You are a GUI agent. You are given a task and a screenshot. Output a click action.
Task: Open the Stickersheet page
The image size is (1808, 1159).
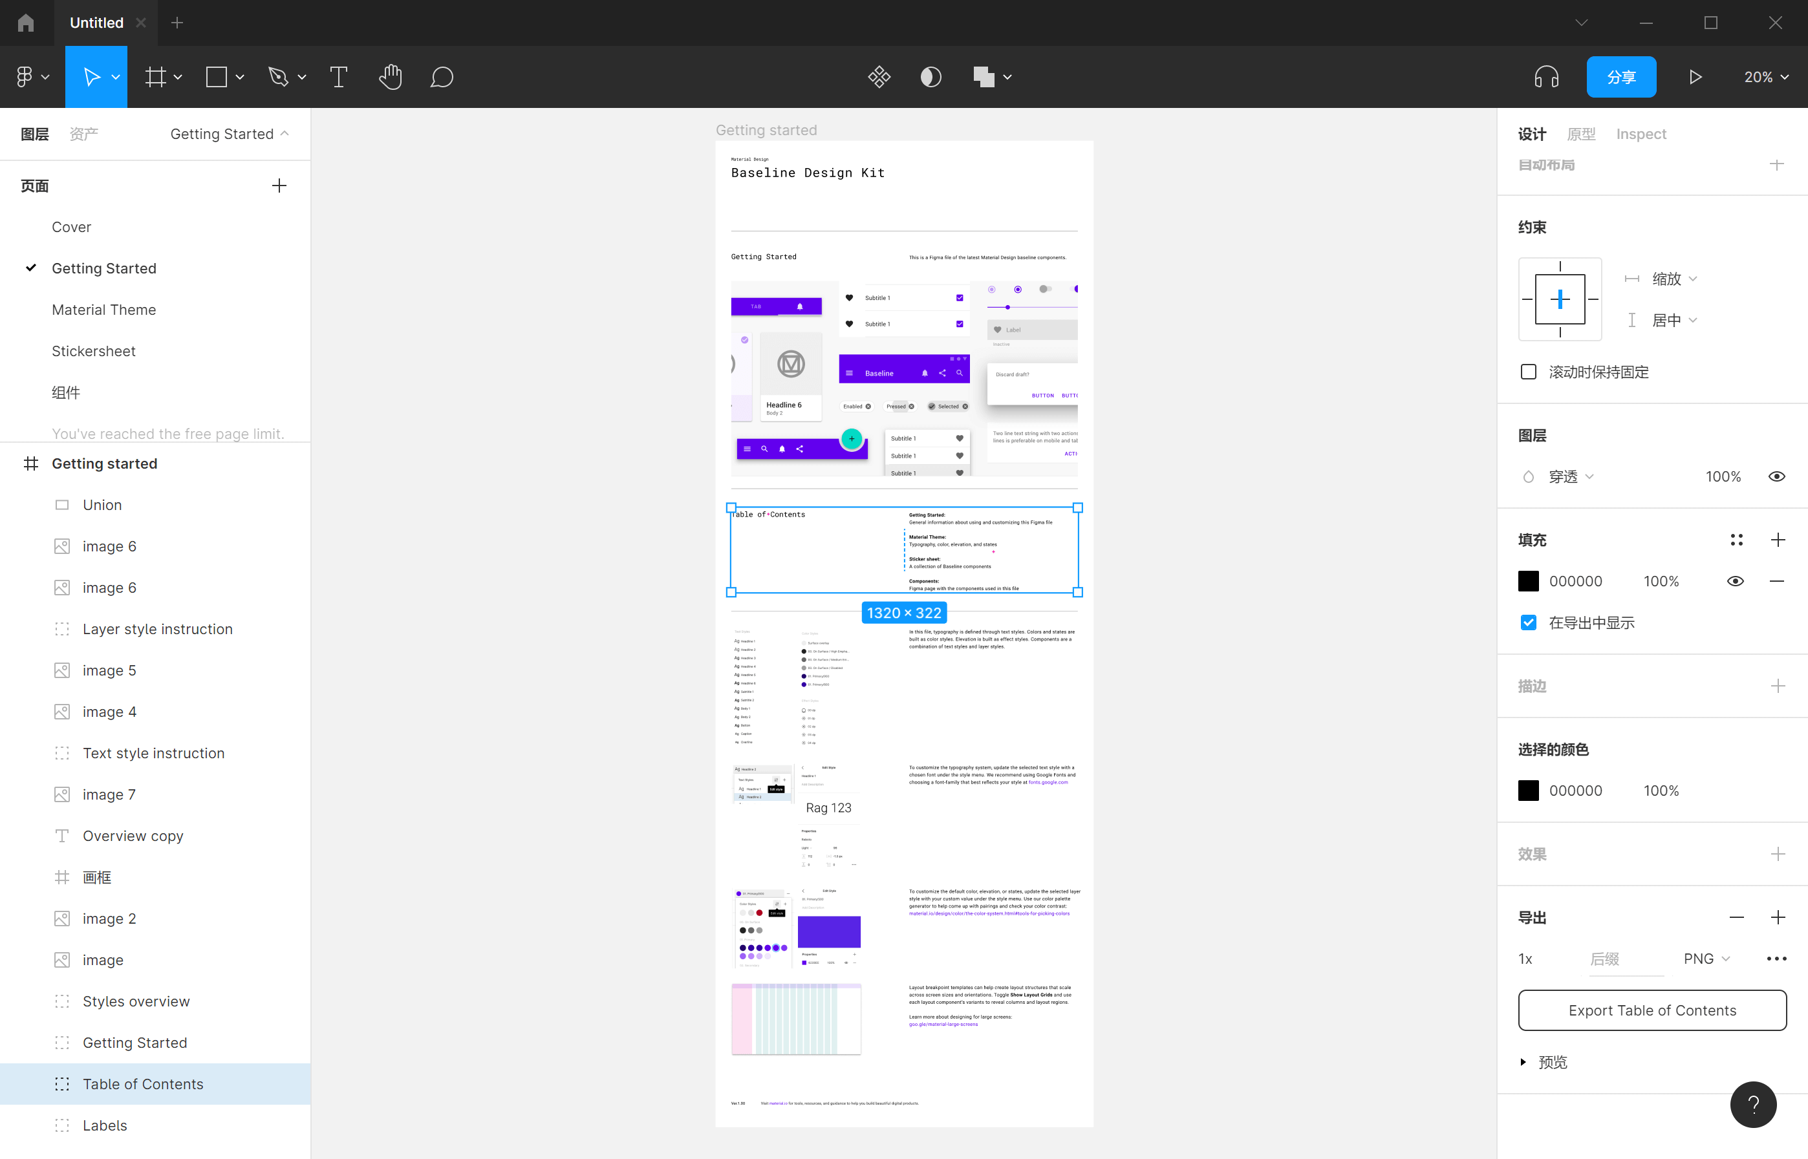point(93,352)
